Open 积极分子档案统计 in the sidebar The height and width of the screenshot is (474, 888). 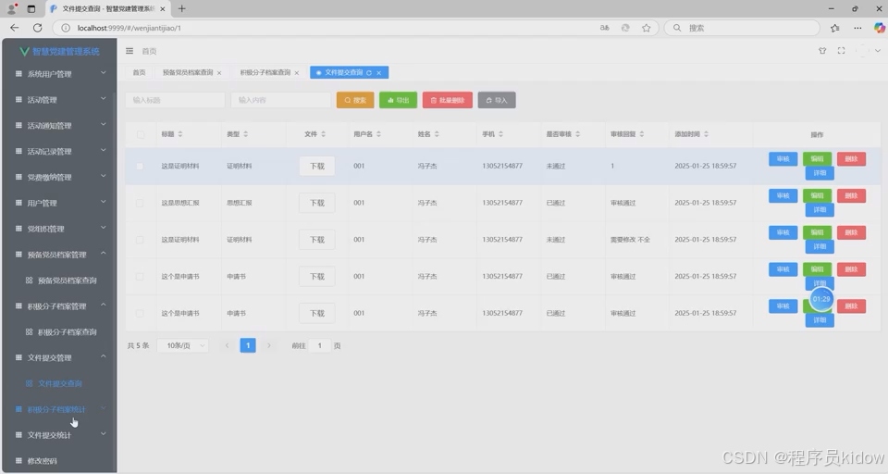pos(59,409)
